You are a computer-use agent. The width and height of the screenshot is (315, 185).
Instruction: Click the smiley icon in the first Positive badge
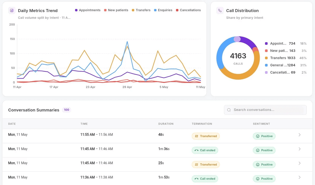pyautogui.click(x=258, y=136)
